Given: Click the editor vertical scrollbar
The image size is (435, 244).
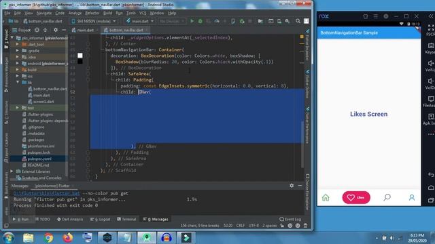Looking at the screenshot, I should (x=302, y=144).
